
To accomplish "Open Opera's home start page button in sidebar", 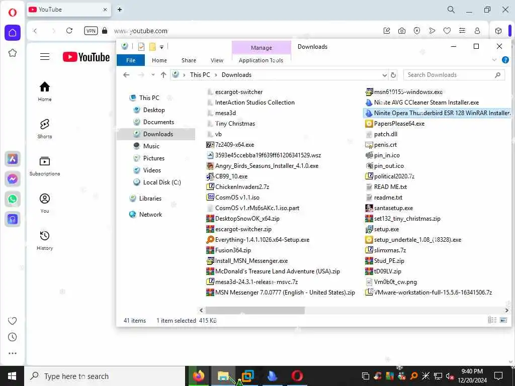I will coord(13,33).
